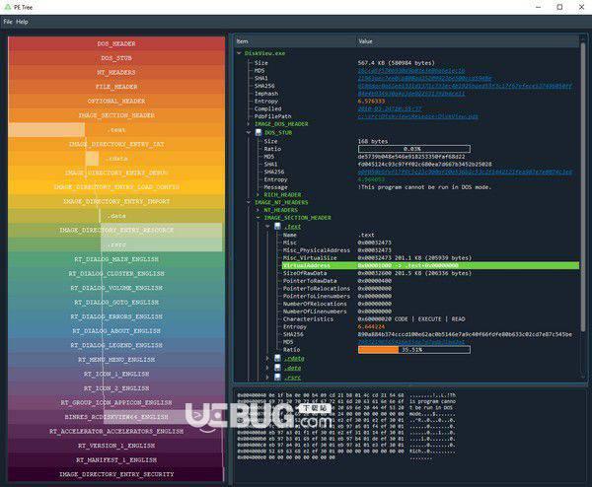
Task: Select RT_MENU_MENU_ENGLISH in the map
Action: [x=116, y=360]
